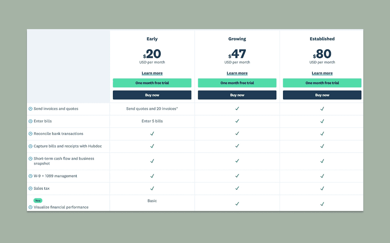390x243 pixels.
Task: Select the Established plan header
Action: 322,39
